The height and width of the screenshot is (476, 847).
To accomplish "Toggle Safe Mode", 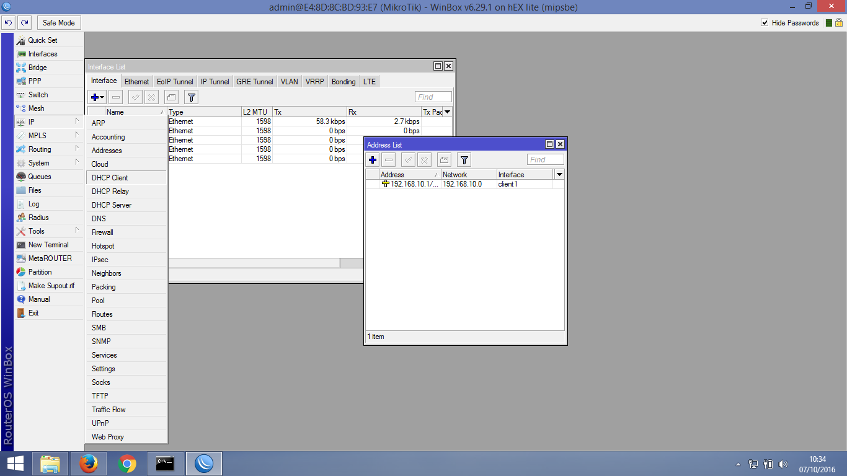I will pos(58,23).
